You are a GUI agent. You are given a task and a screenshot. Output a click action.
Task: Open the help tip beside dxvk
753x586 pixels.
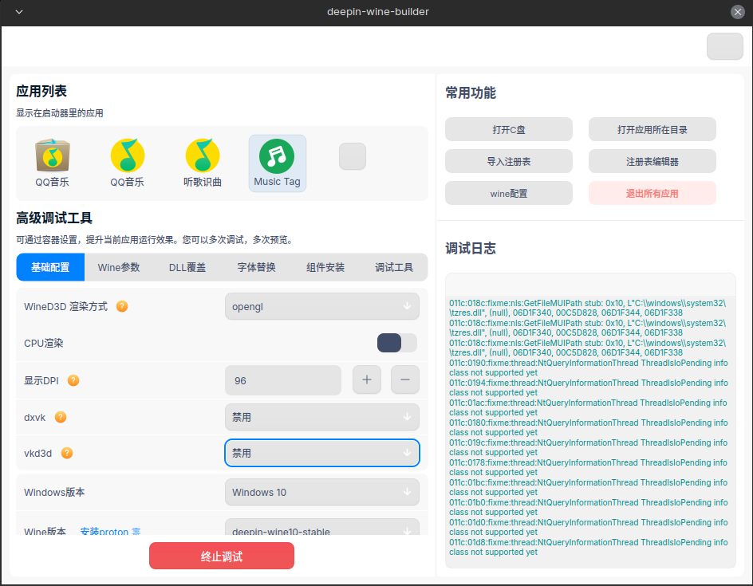[61, 417]
